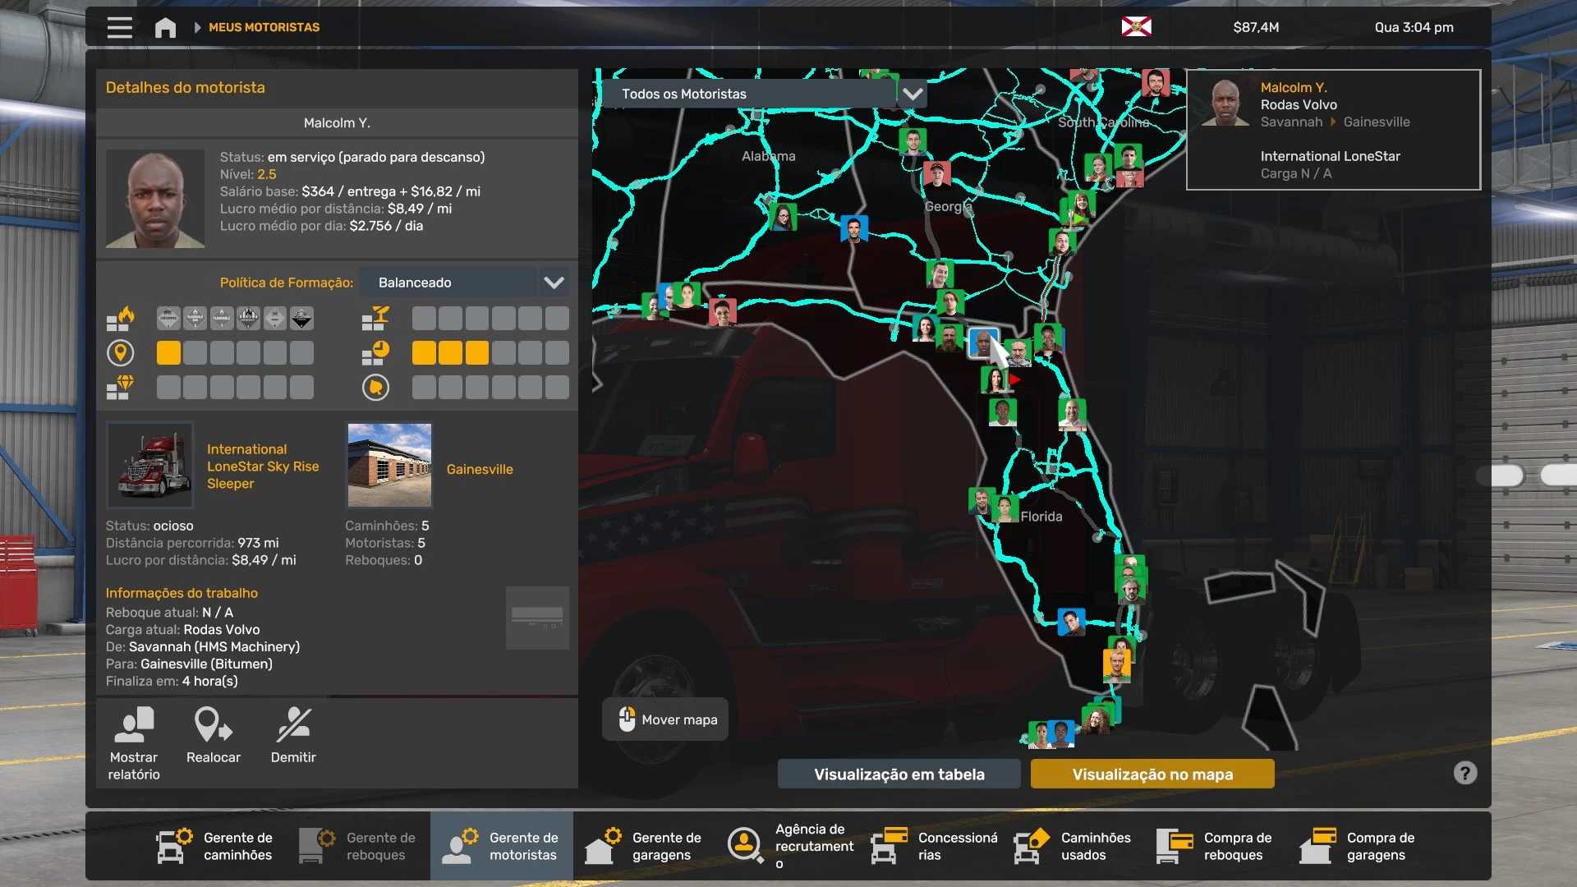
Task: Click first long distance skill square
Action: coord(168,353)
